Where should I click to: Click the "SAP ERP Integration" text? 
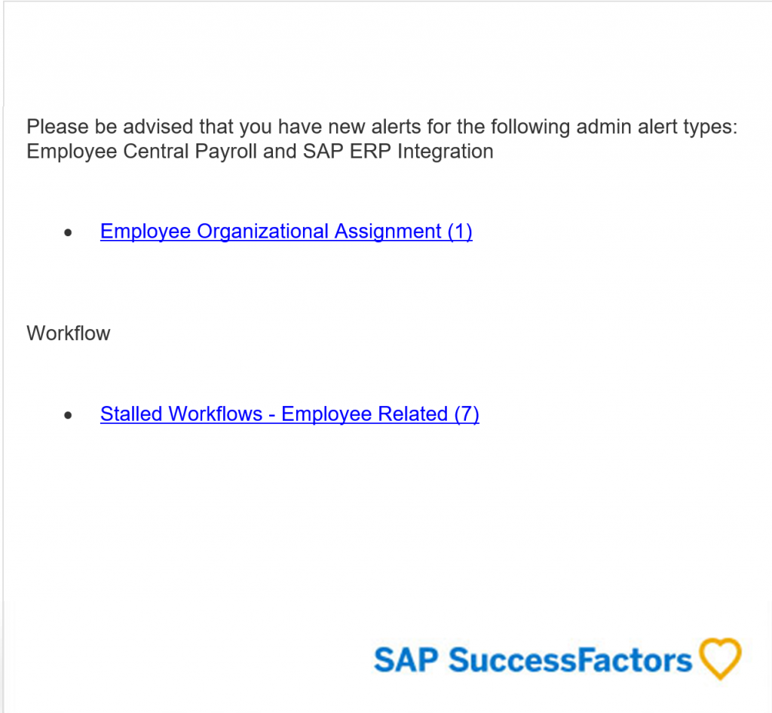click(398, 151)
